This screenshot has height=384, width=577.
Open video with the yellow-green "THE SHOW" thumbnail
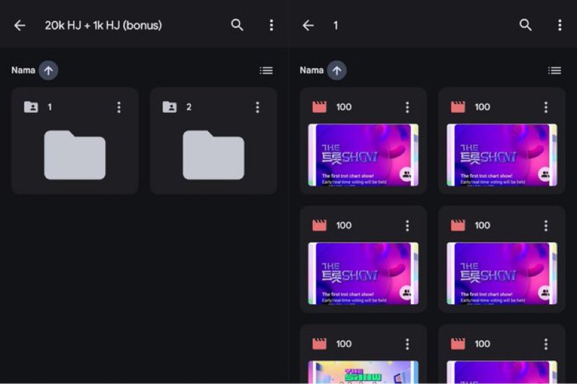[363, 372]
